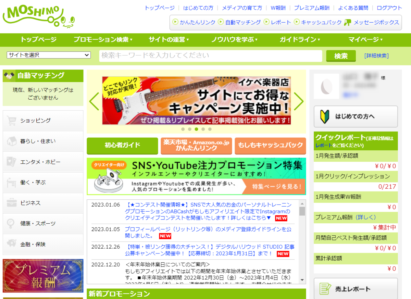Open the はじめての方 link
This screenshot has width=411, height=299.
198,8
